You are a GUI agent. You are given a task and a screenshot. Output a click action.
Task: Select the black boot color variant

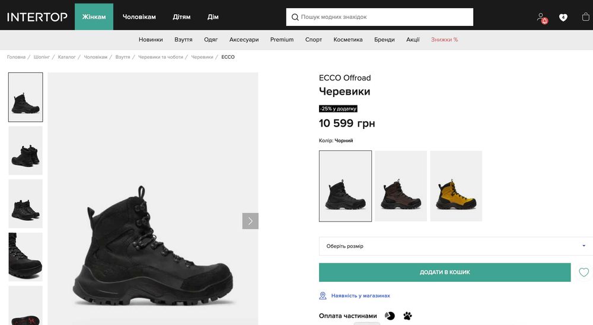coord(345,186)
